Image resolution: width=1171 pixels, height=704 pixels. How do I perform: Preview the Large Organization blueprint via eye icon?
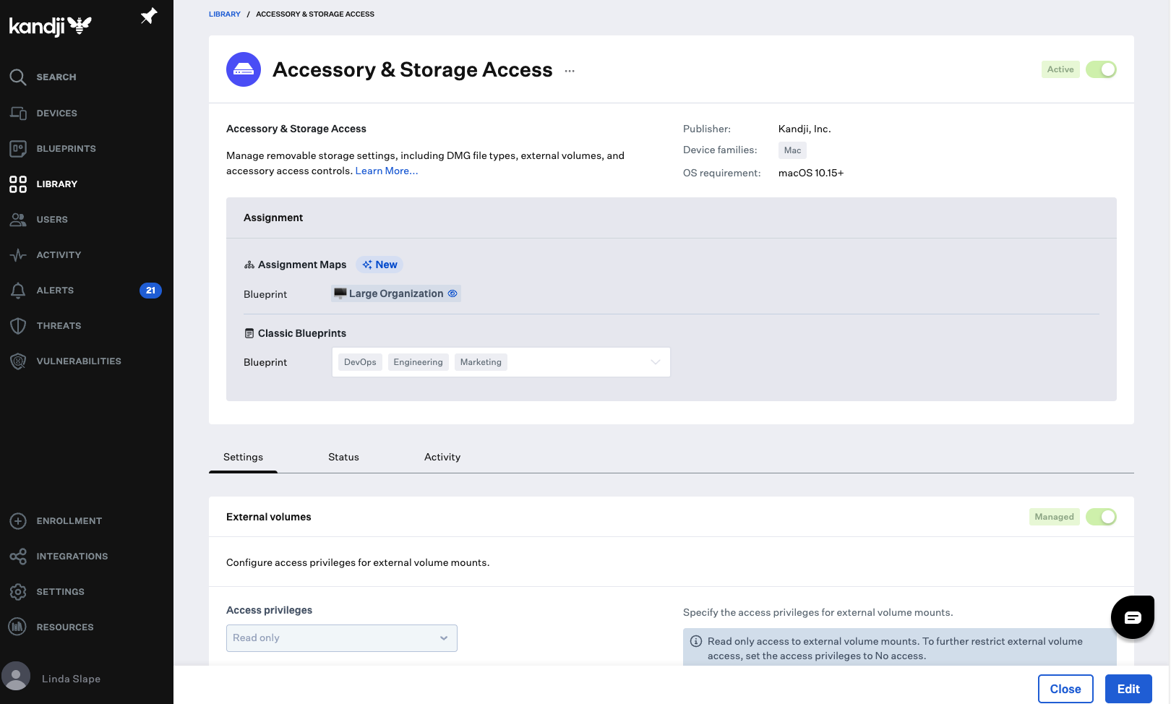(x=452, y=293)
